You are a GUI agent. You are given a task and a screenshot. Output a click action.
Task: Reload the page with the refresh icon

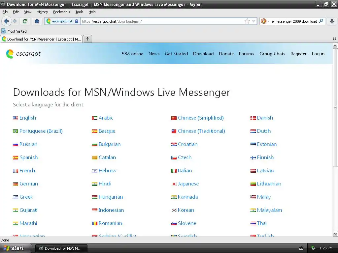point(25,21)
